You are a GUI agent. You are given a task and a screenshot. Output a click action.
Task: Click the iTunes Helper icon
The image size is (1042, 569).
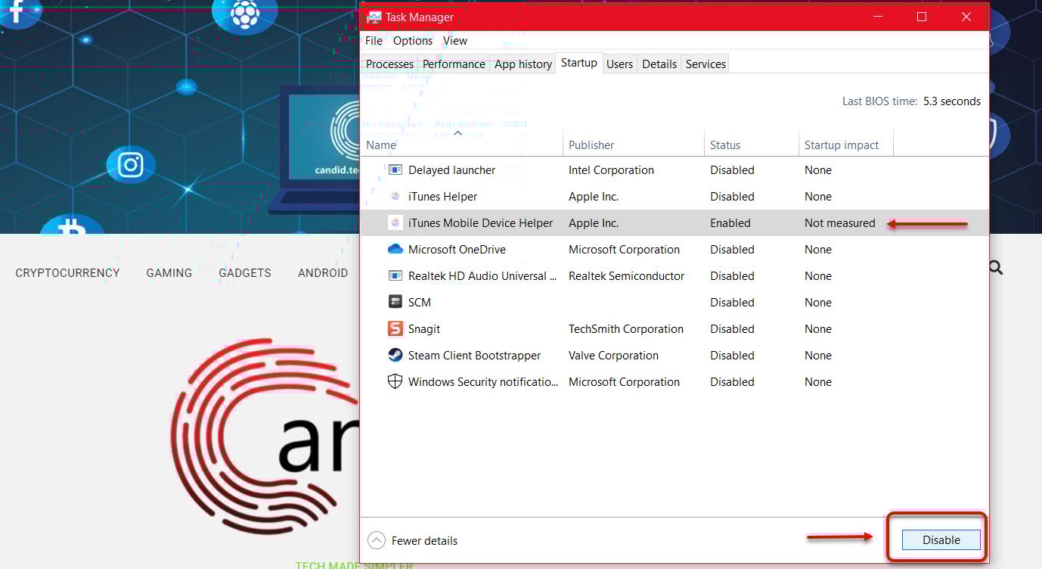coord(395,197)
